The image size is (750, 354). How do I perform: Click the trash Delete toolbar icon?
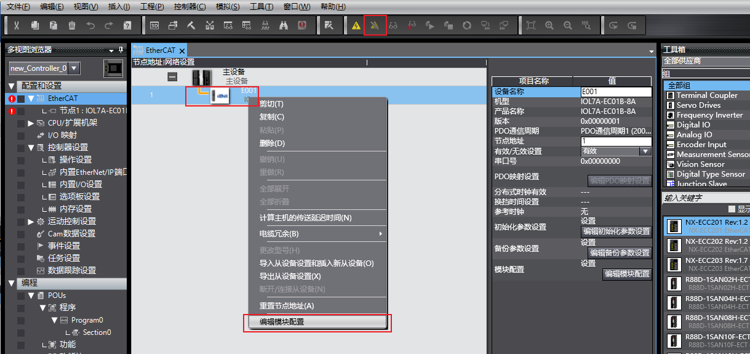(72, 25)
